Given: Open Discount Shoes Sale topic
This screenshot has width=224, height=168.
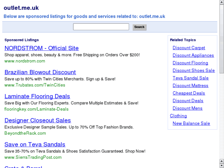Looking at the screenshot, I should [194, 71].
